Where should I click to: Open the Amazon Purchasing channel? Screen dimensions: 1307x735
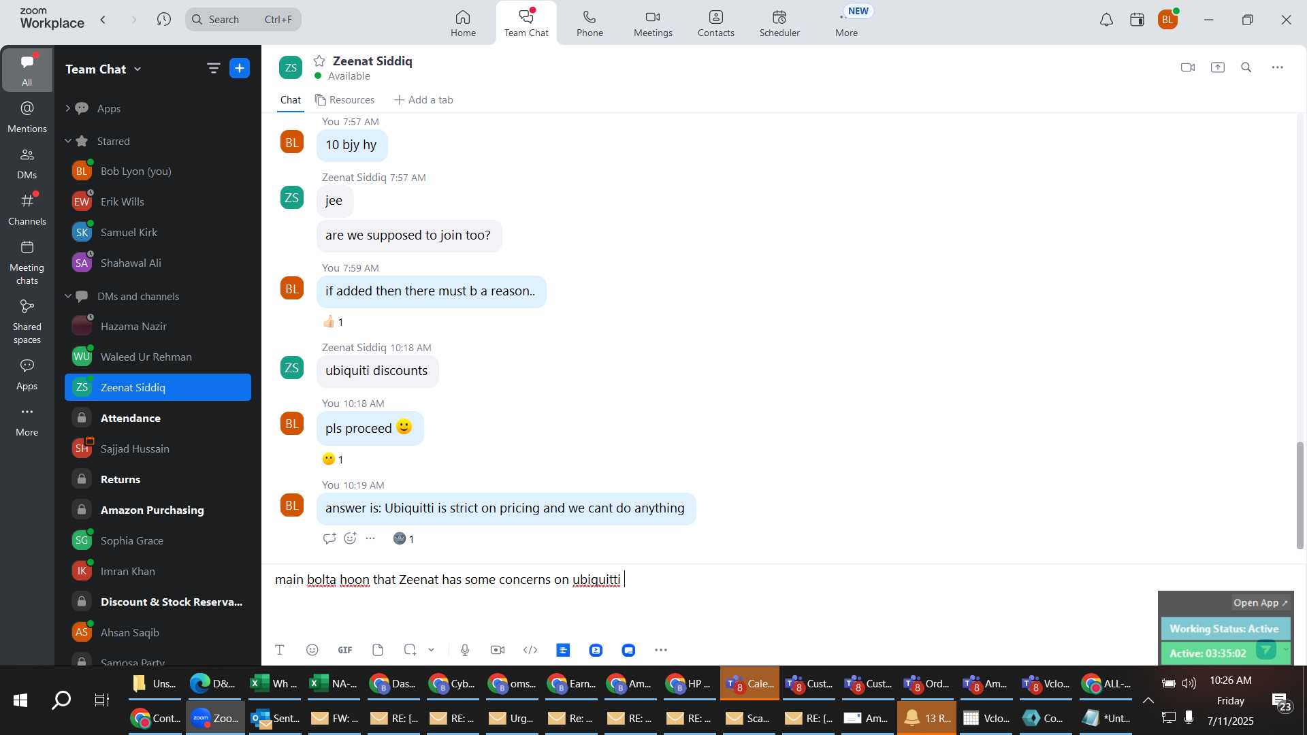(158, 510)
